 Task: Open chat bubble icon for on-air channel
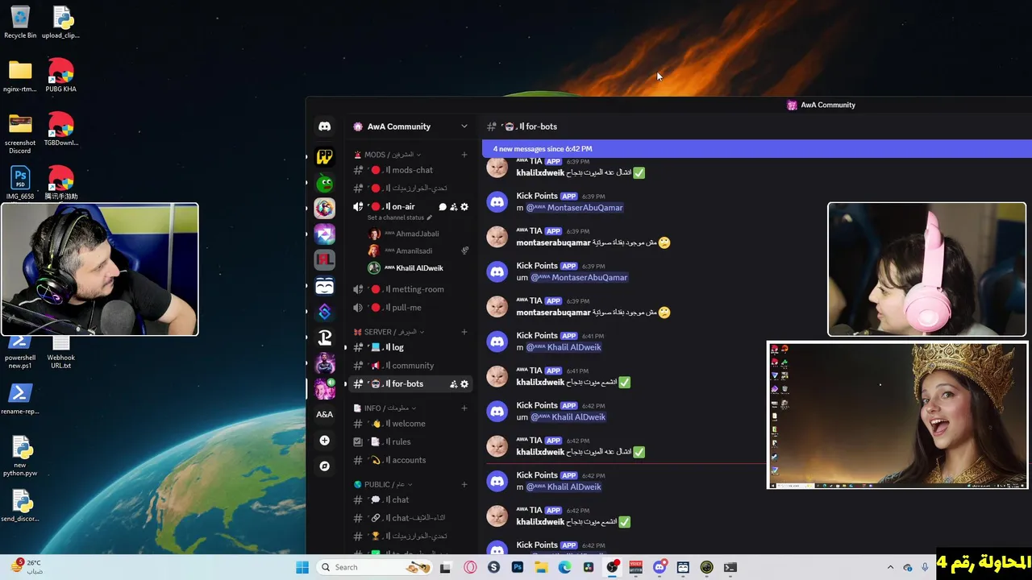(x=442, y=207)
